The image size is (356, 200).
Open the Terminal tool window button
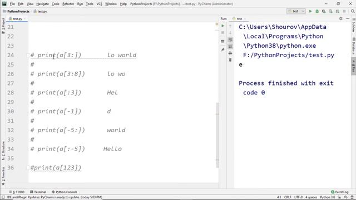(38, 192)
